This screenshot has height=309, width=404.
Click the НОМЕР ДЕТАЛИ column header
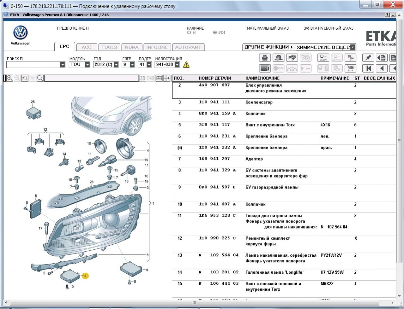[215, 78]
